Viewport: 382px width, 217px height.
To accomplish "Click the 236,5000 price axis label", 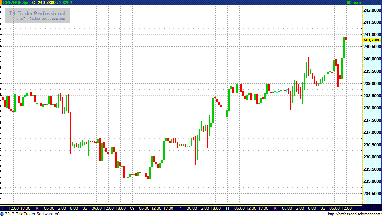I will [x=372, y=145].
